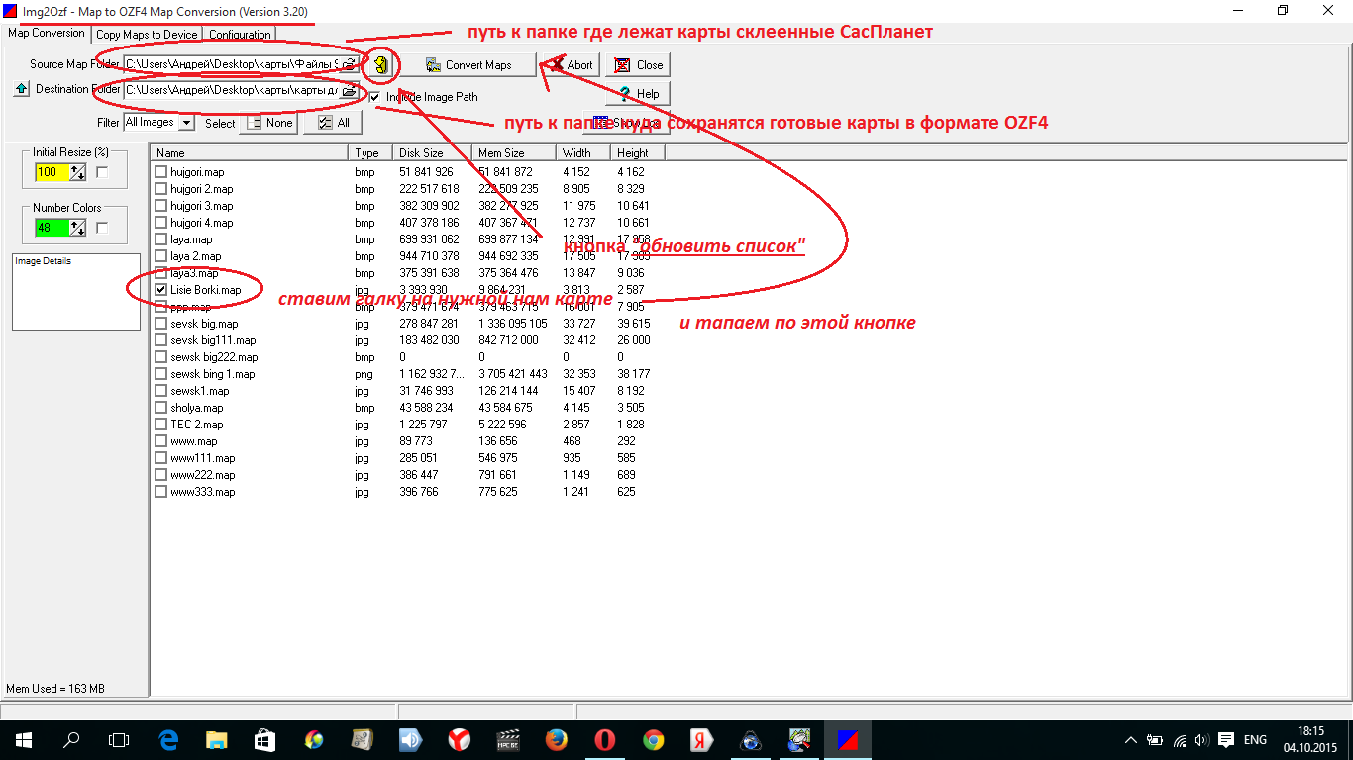
Task: Enable the Initial Resize checkbox
Action: (102, 172)
